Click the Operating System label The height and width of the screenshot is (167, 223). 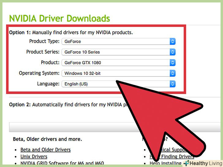pos(39,73)
